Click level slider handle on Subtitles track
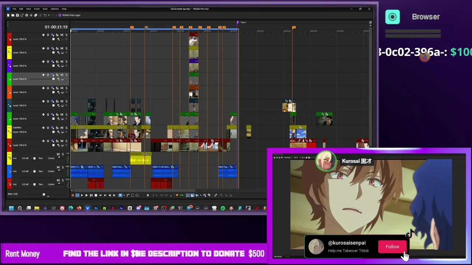This screenshot has width=472, height=265. pos(53,132)
